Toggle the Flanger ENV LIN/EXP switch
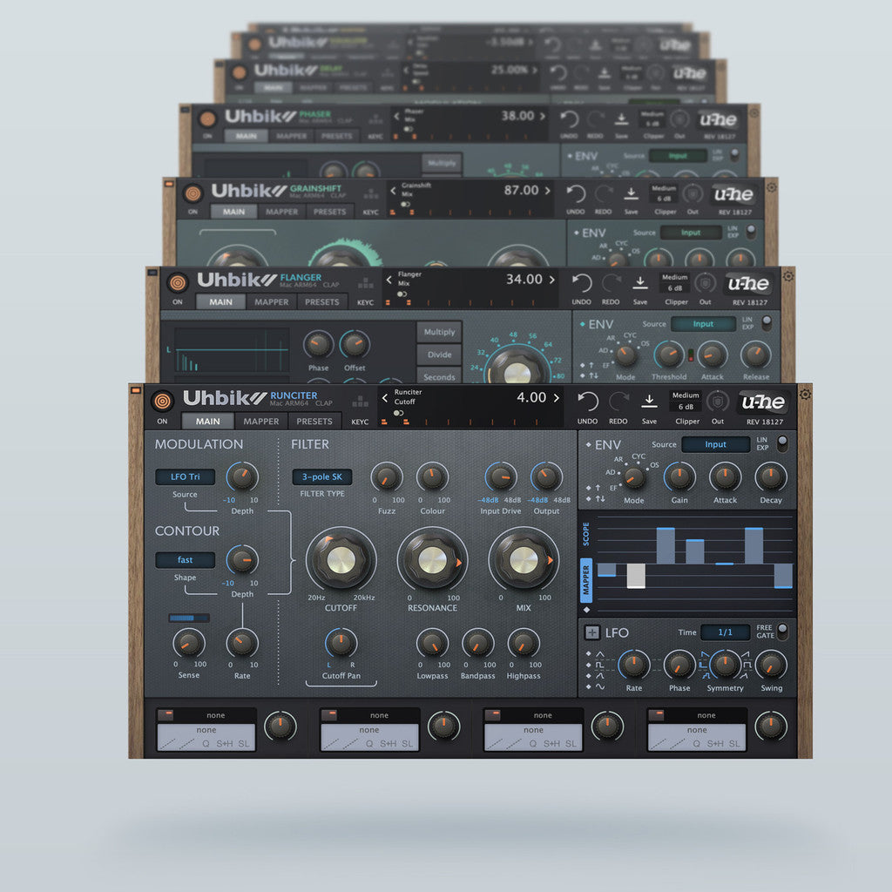This screenshot has height=892, width=892. click(x=767, y=322)
